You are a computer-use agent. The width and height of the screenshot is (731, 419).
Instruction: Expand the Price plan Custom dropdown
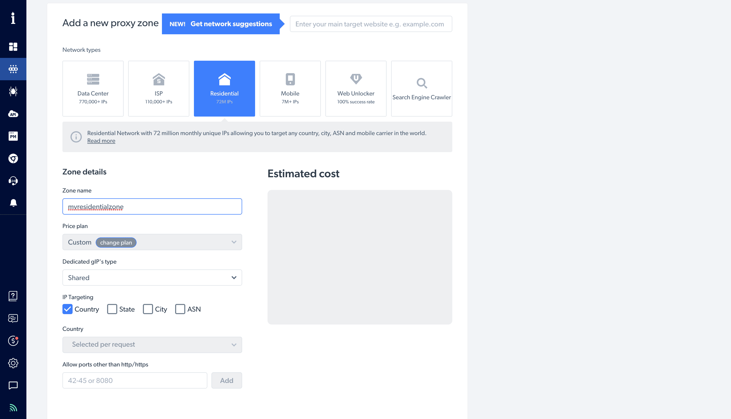[x=152, y=242]
